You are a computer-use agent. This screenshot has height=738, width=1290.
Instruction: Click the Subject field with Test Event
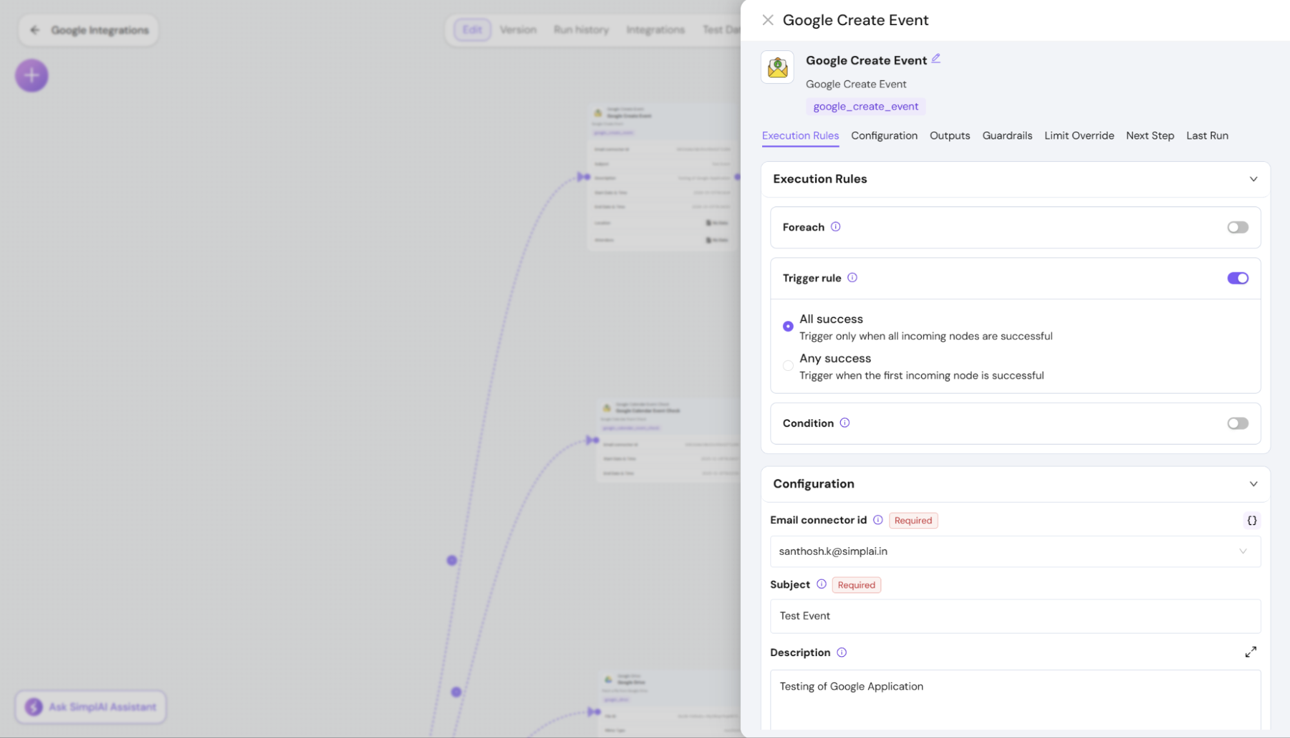pyautogui.click(x=1015, y=616)
